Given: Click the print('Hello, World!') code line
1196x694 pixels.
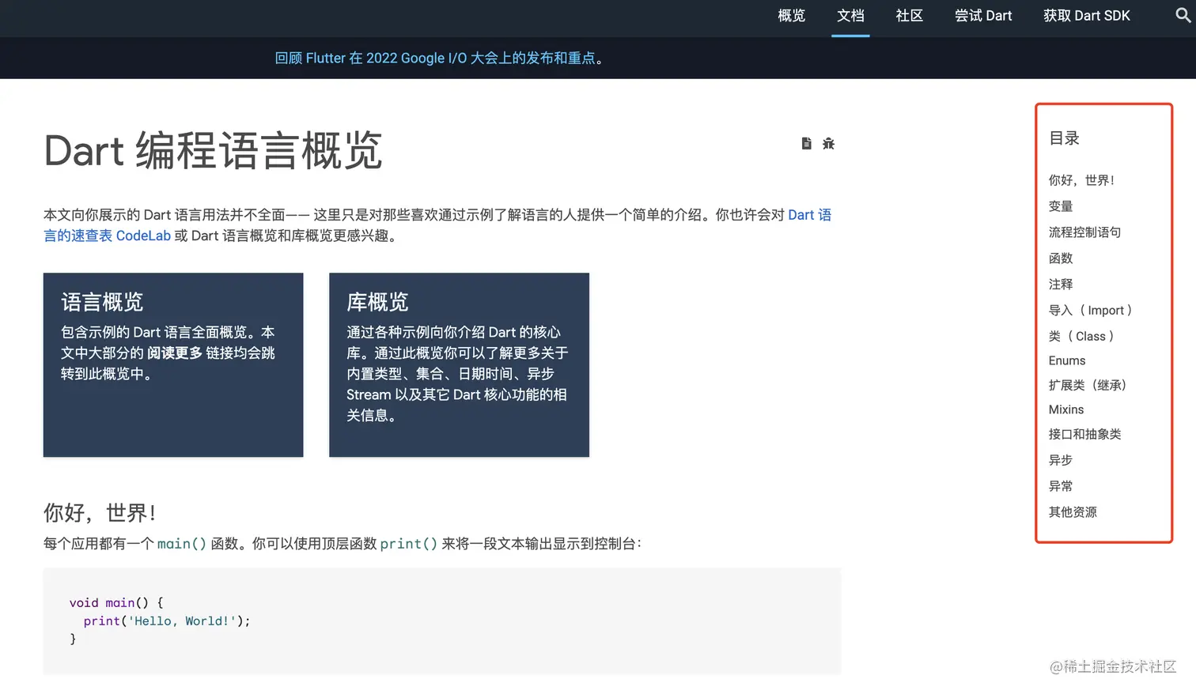Looking at the screenshot, I should [x=167, y=621].
